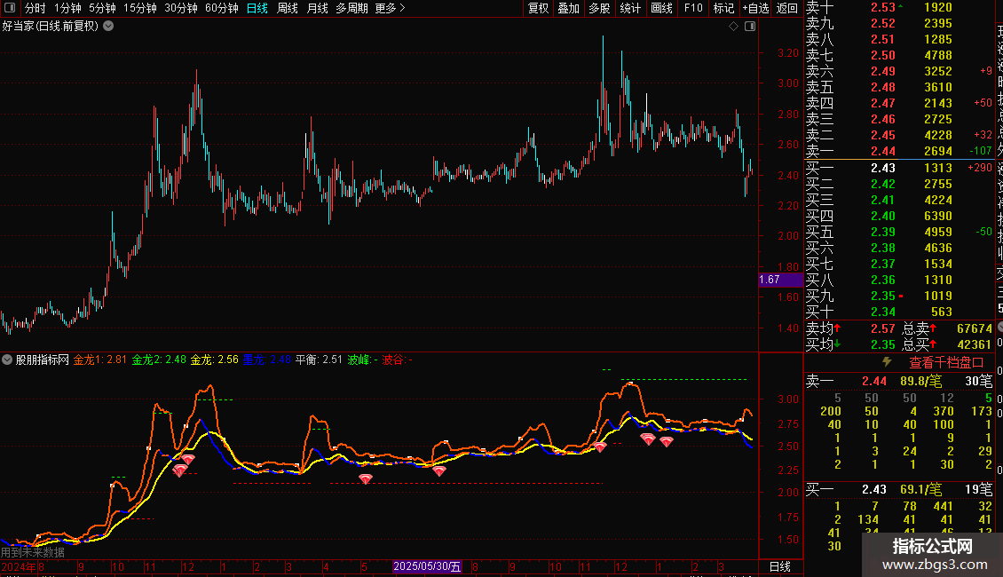This screenshot has height=577, width=1003.
Task: Select the 1分钟 period tab
Action: [x=67, y=8]
